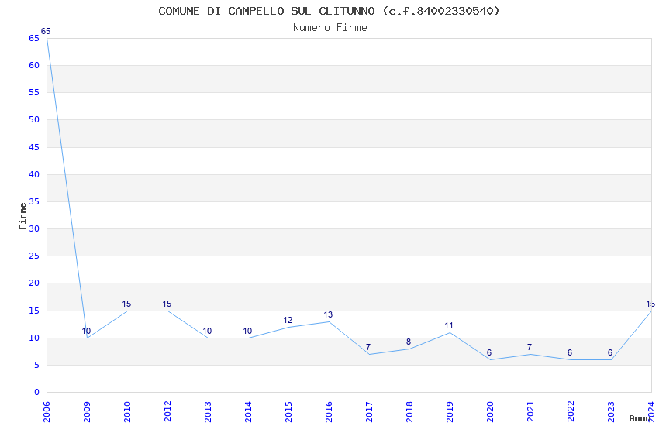Choose the y-axis tick label 45
Image resolution: width=659 pixels, height=426 pixels.
(34, 147)
